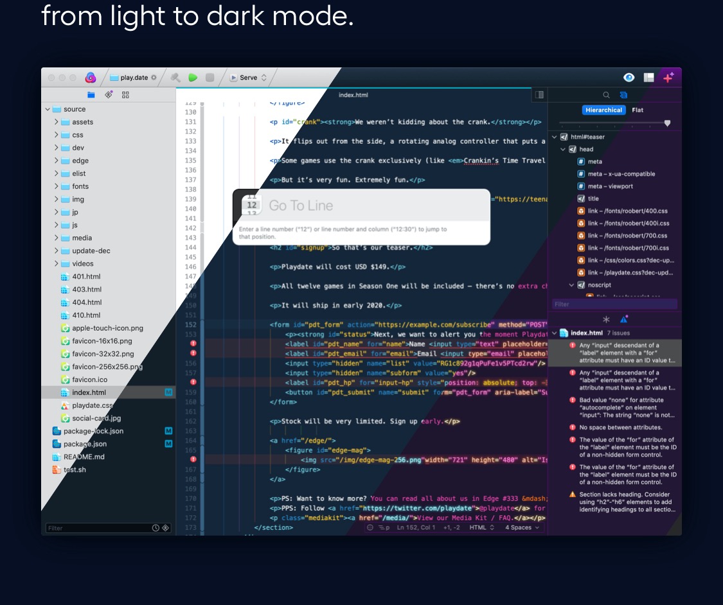Click the symbols Filter field
The height and width of the screenshot is (605, 723).
[614, 304]
